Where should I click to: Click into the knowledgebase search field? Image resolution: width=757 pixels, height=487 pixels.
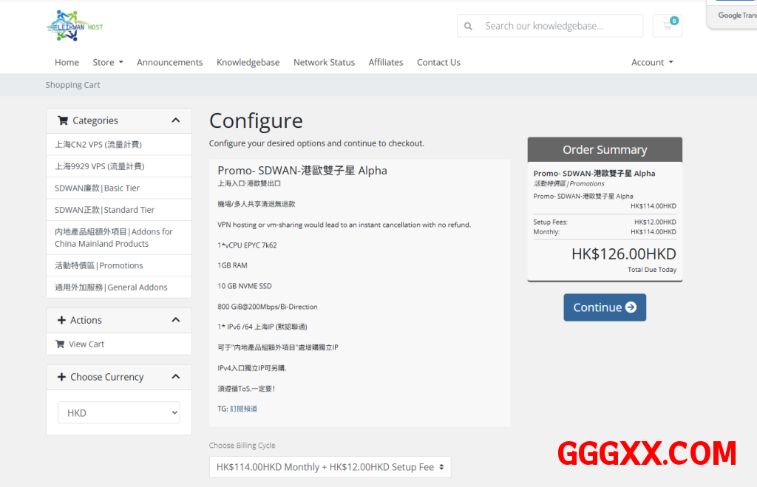(559, 26)
